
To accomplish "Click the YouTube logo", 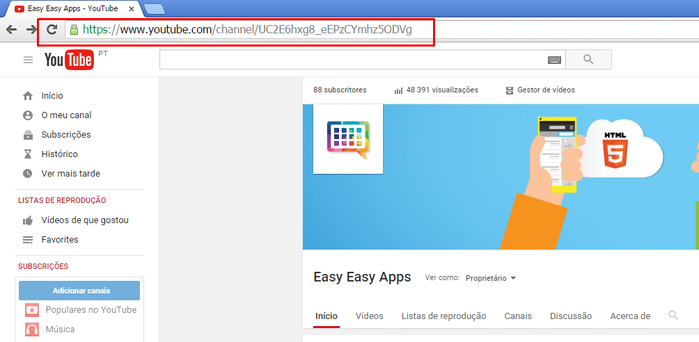I will (70, 60).
